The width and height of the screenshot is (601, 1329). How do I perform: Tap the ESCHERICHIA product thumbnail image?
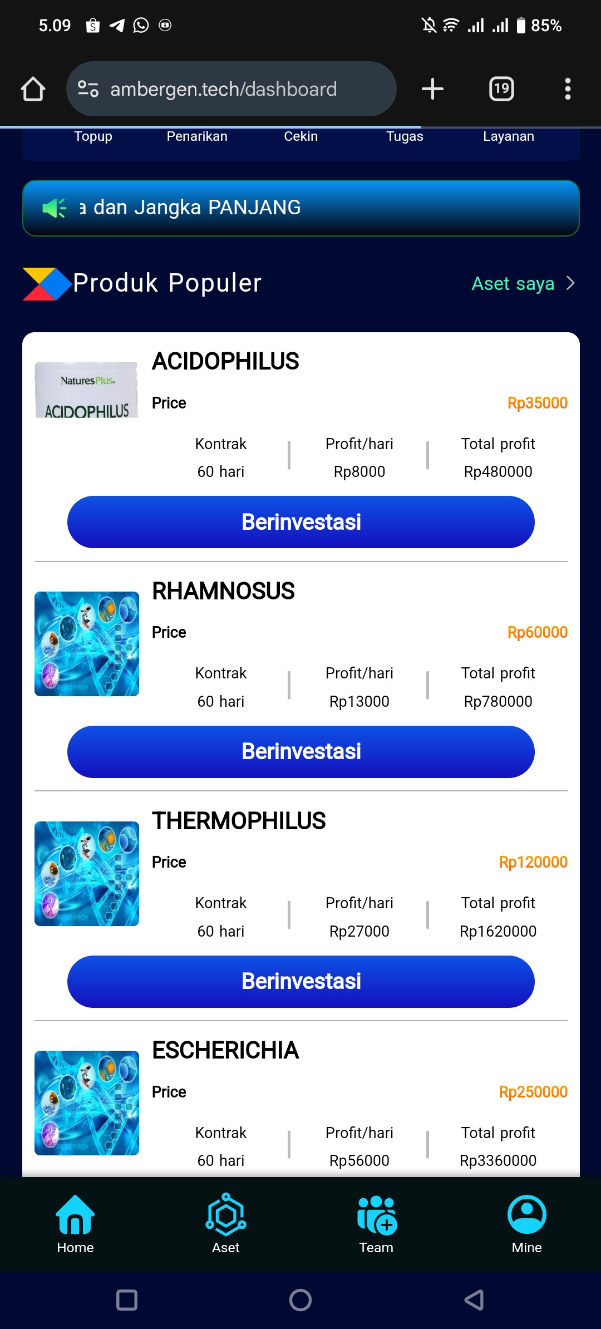tap(87, 1102)
